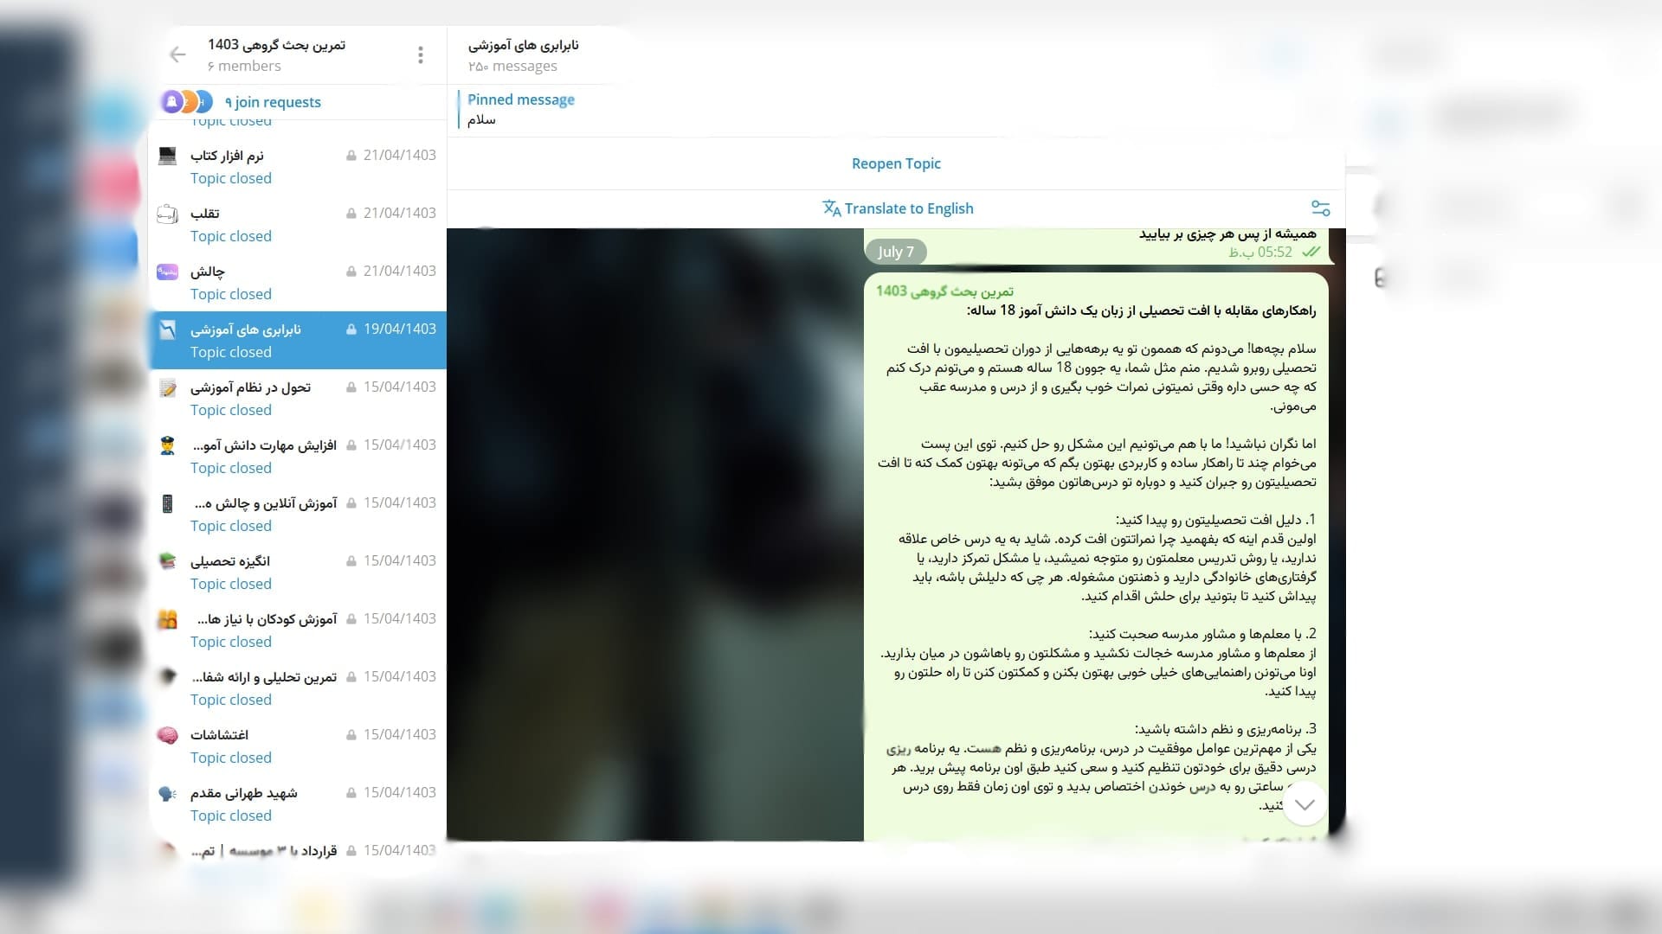The image size is (1662, 934).
Task: Click the back arrow to leave topic list
Action: [177, 54]
